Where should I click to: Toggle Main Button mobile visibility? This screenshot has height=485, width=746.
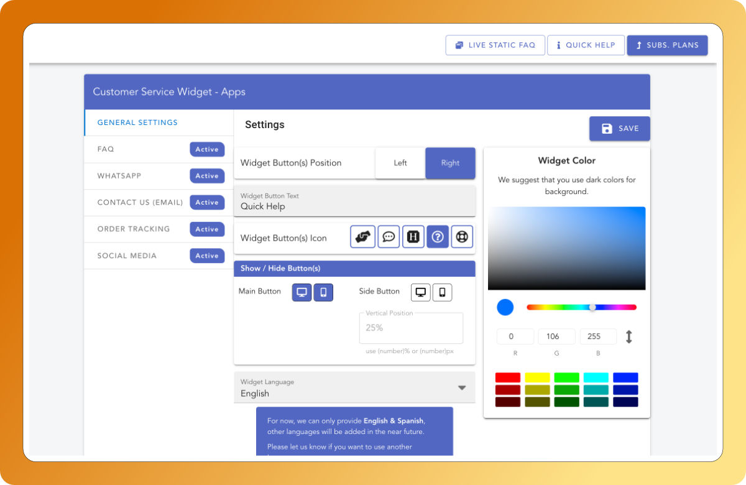tap(323, 292)
